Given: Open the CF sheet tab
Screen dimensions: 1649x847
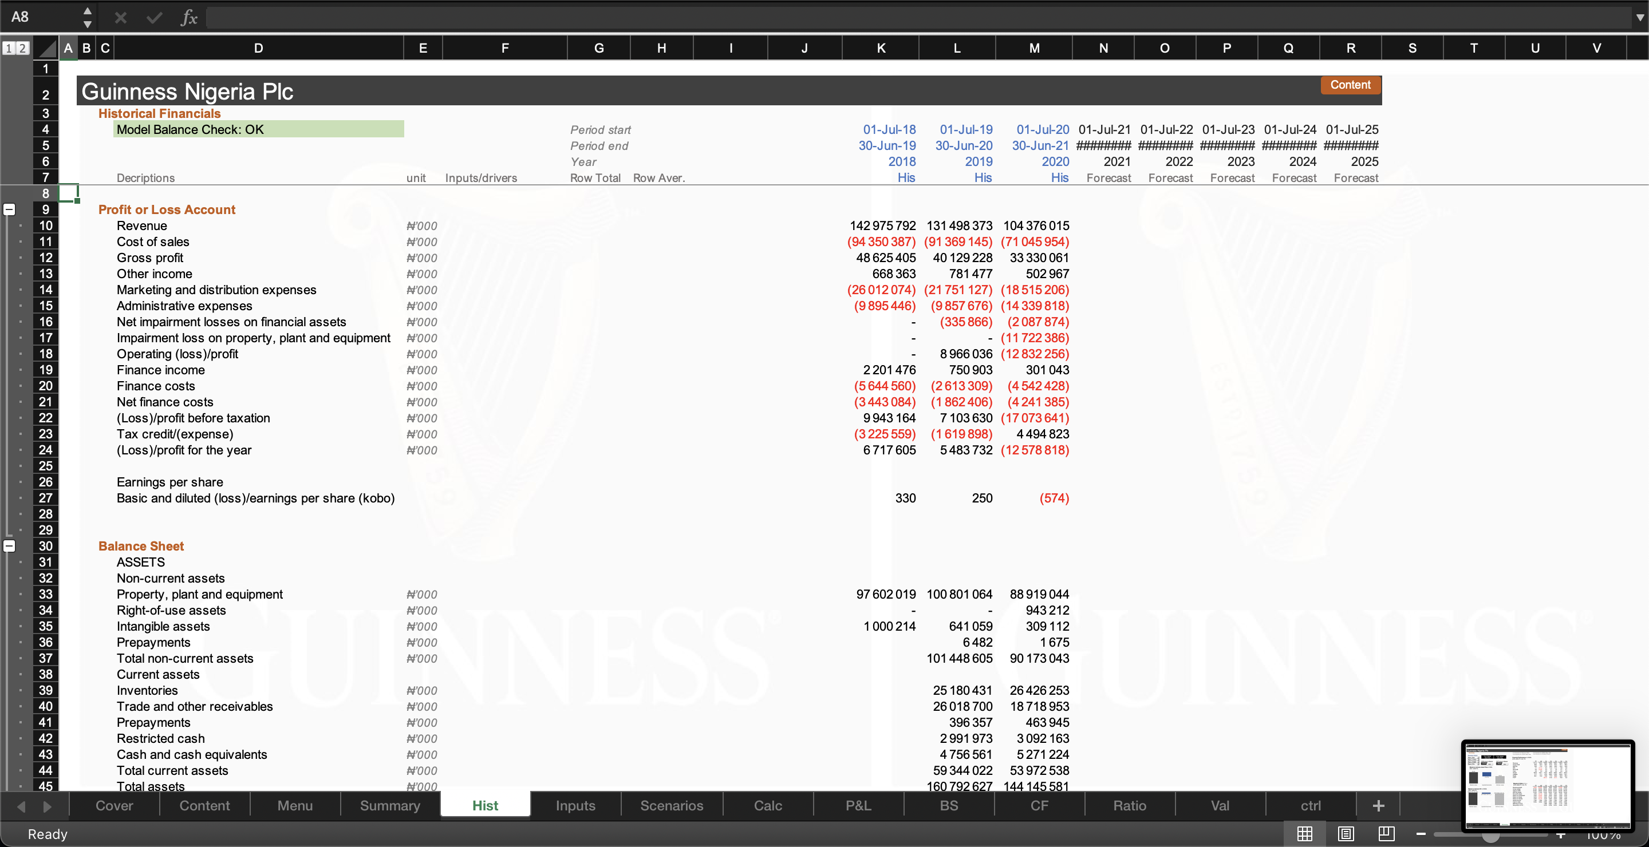Looking at the screenshot, I should point(1040,805).
